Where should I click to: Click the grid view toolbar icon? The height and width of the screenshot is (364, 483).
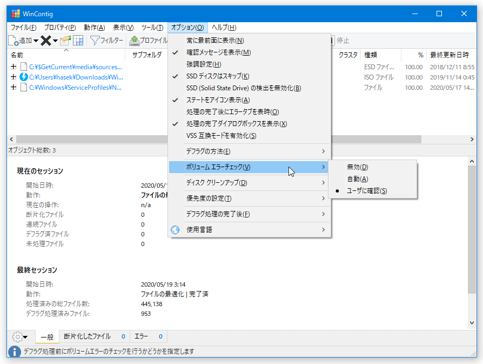coord(78,41)
